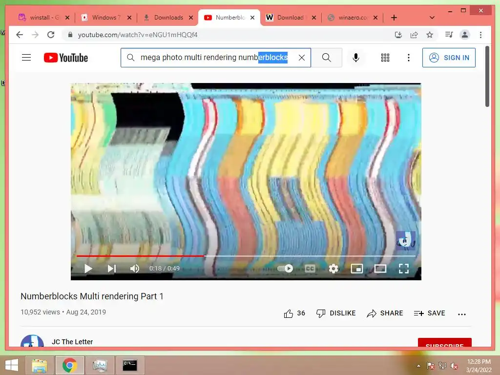Click the SIGN IN button
The width and height of the screenshot is (500, 375).
449,58
